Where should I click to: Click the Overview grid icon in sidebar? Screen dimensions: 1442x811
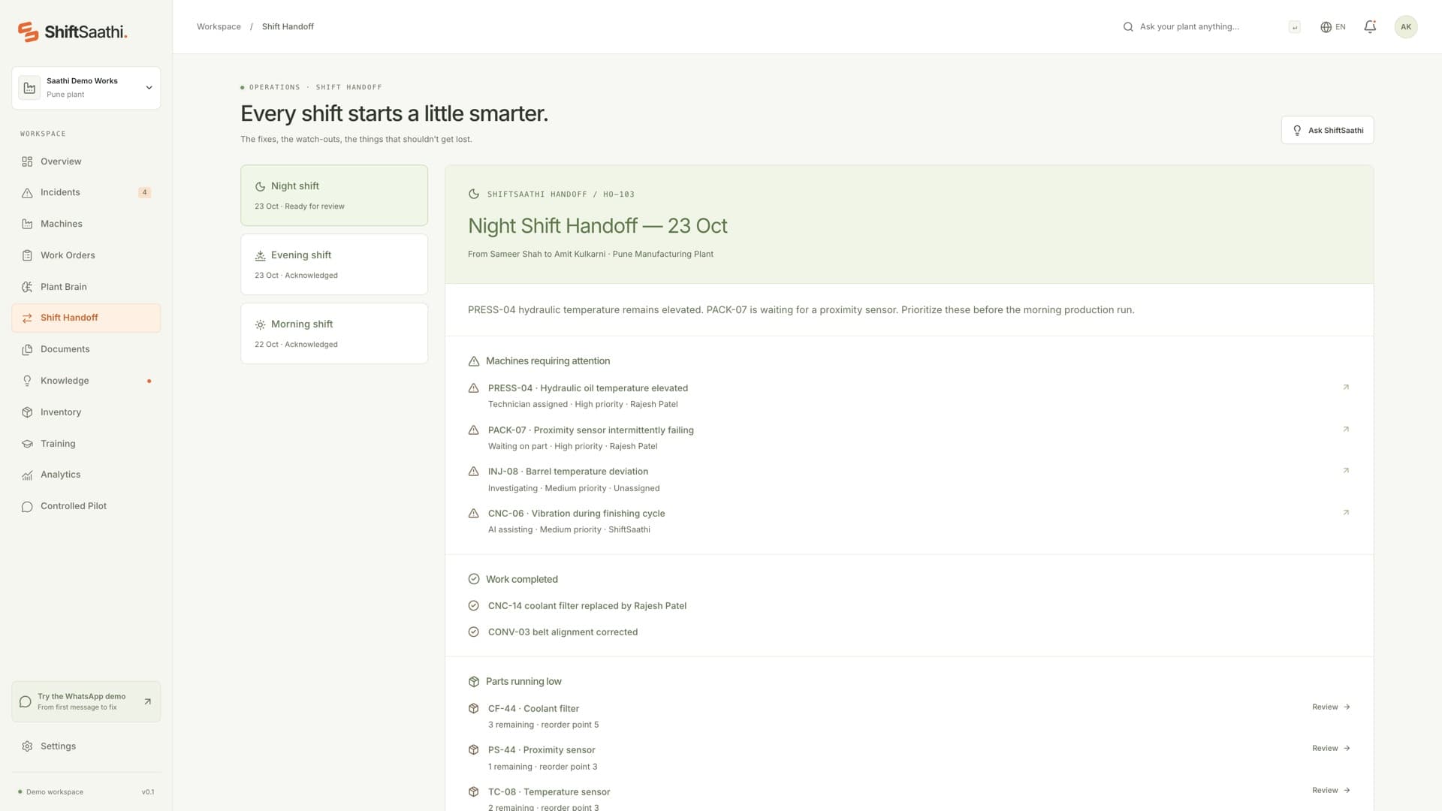27,161
